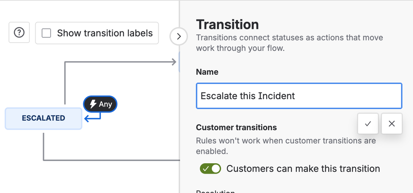Click the word Any in the transition badge
Viewport: 413px width, 193px height.
pyautogui.click(x=106, y=104)
